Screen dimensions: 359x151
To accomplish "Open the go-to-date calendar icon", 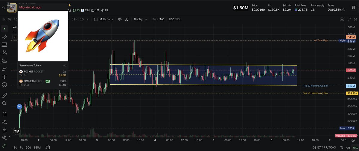I will point(48,147).
